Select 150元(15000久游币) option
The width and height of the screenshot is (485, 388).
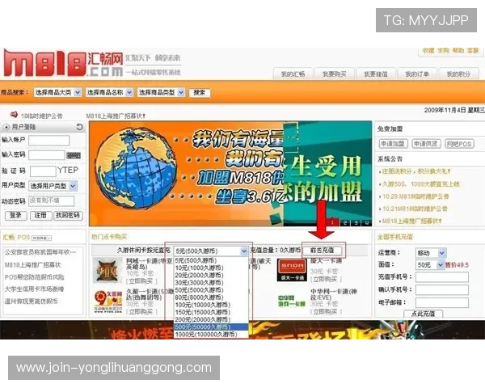[211, 313]
